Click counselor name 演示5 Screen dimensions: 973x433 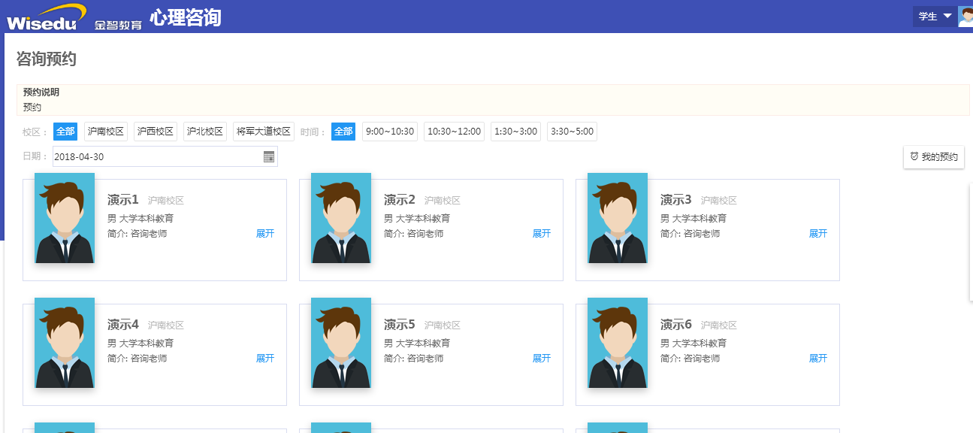(400, 325)
